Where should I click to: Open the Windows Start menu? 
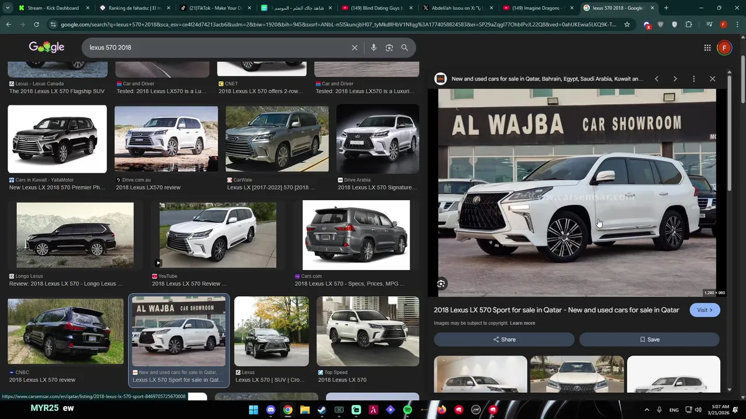(254, 410)
